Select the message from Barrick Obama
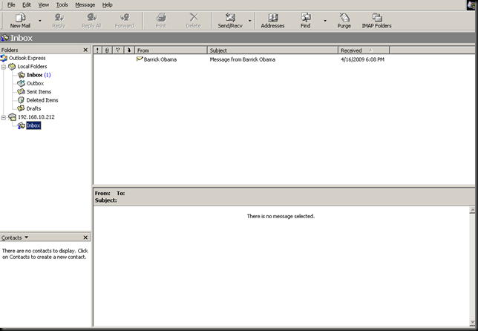The width and height of the screenshot is (478, 331). (x=160, y=59)
